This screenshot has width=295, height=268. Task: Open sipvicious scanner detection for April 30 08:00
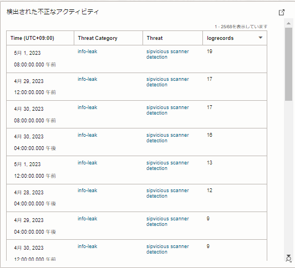(x=167, y=110)
